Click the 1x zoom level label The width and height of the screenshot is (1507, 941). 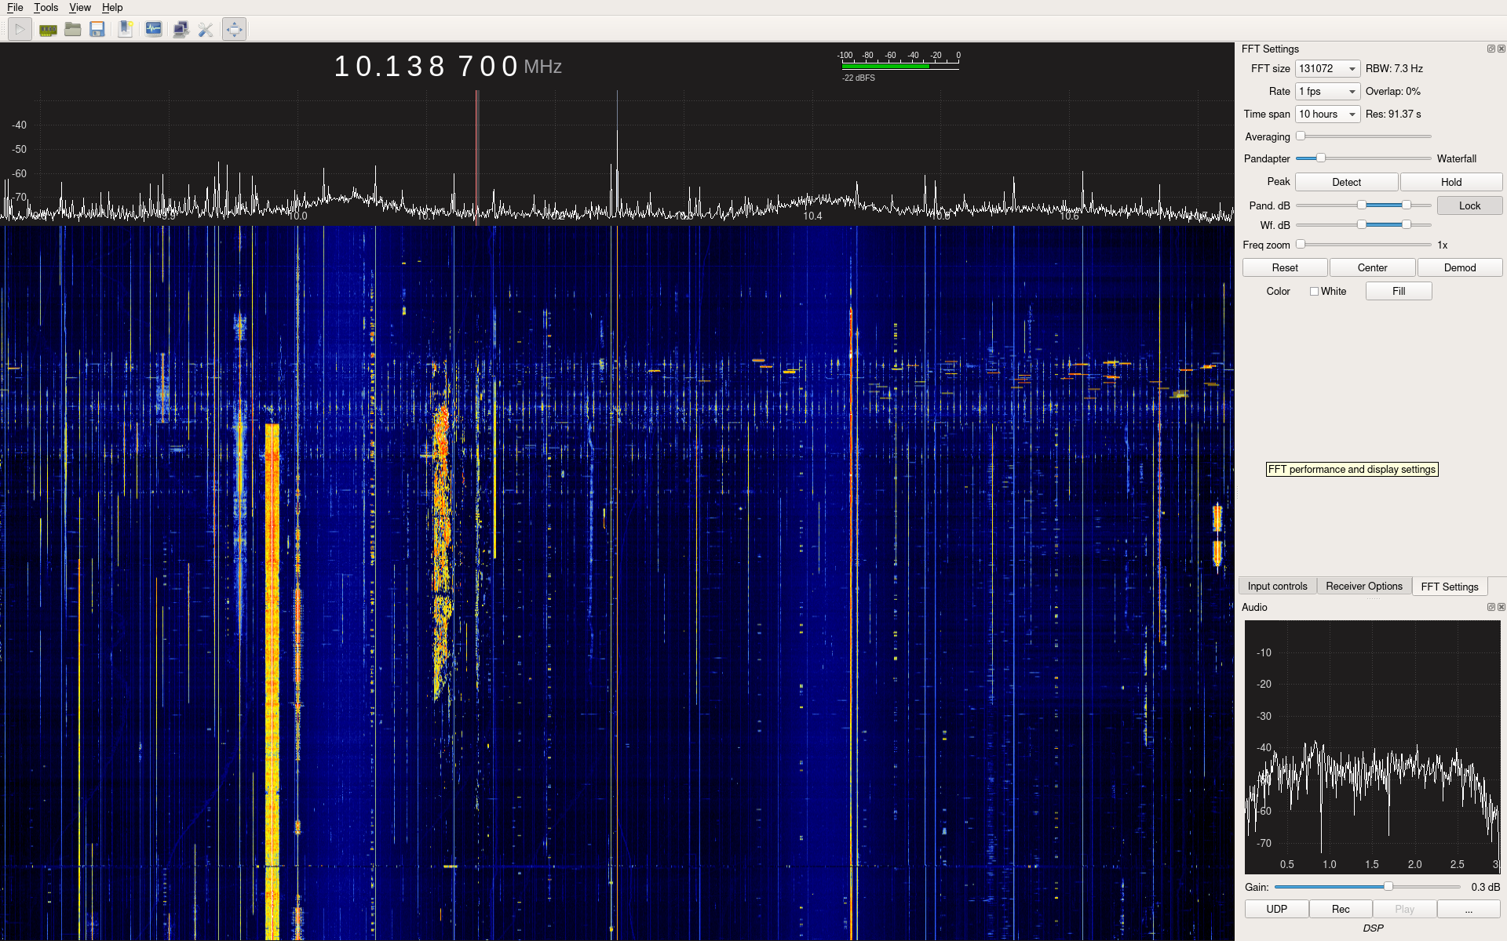click(1442, 245)
